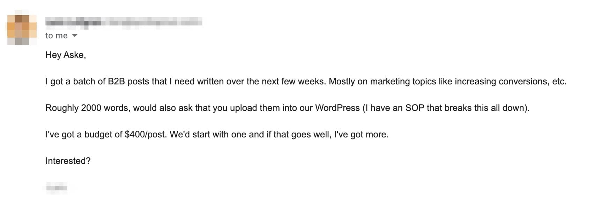This screenshot has height=203, width=594.
Task: Click 'breaks this all down' phrase
Action: (486, 108)
